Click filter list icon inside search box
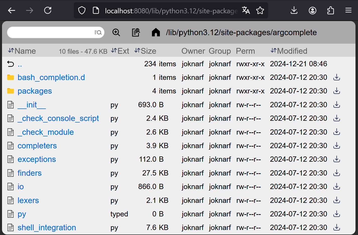Screen dimensions: 358x235 [98, 32]
